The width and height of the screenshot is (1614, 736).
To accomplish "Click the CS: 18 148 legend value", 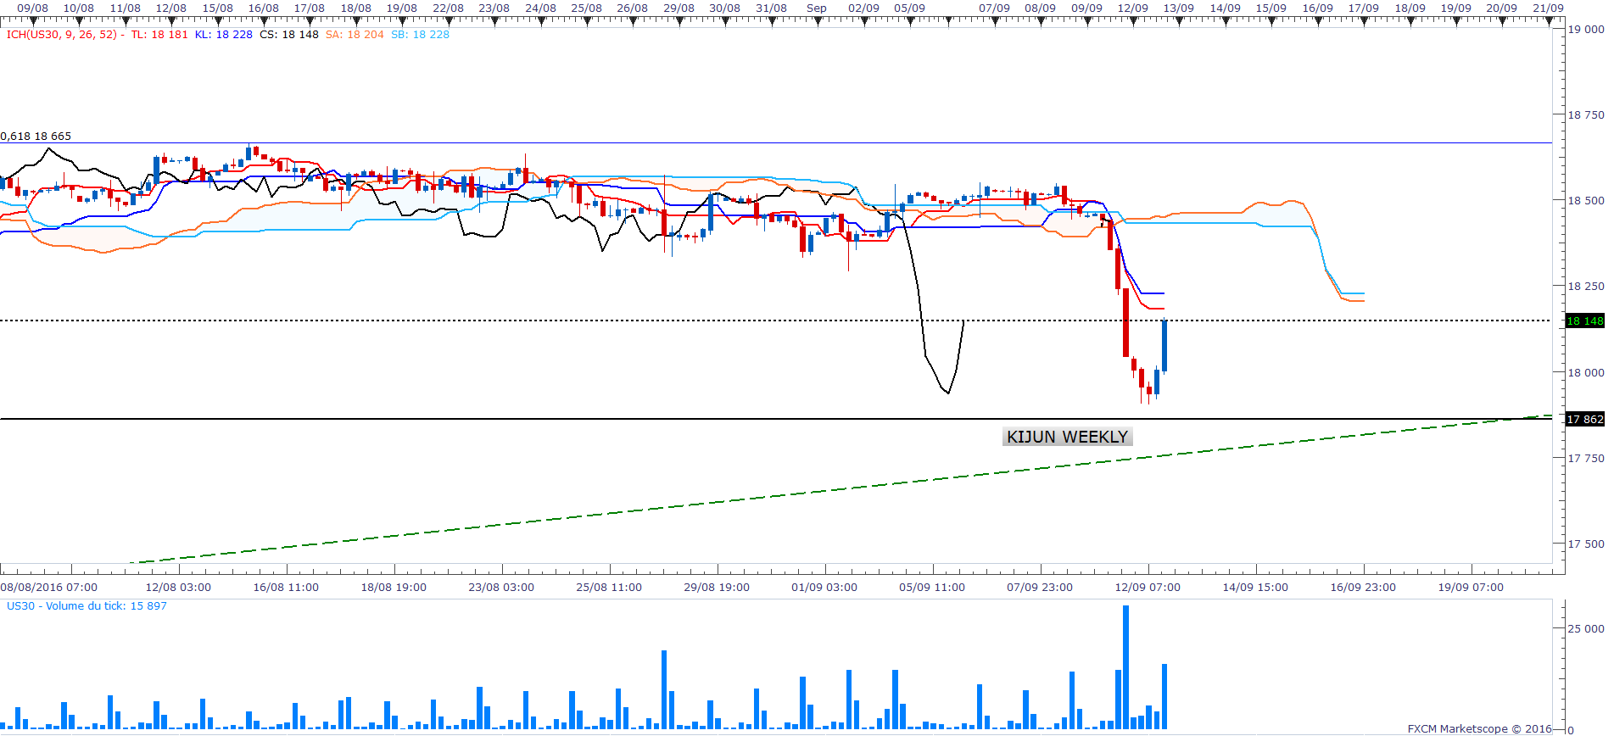I will [288, 35].
